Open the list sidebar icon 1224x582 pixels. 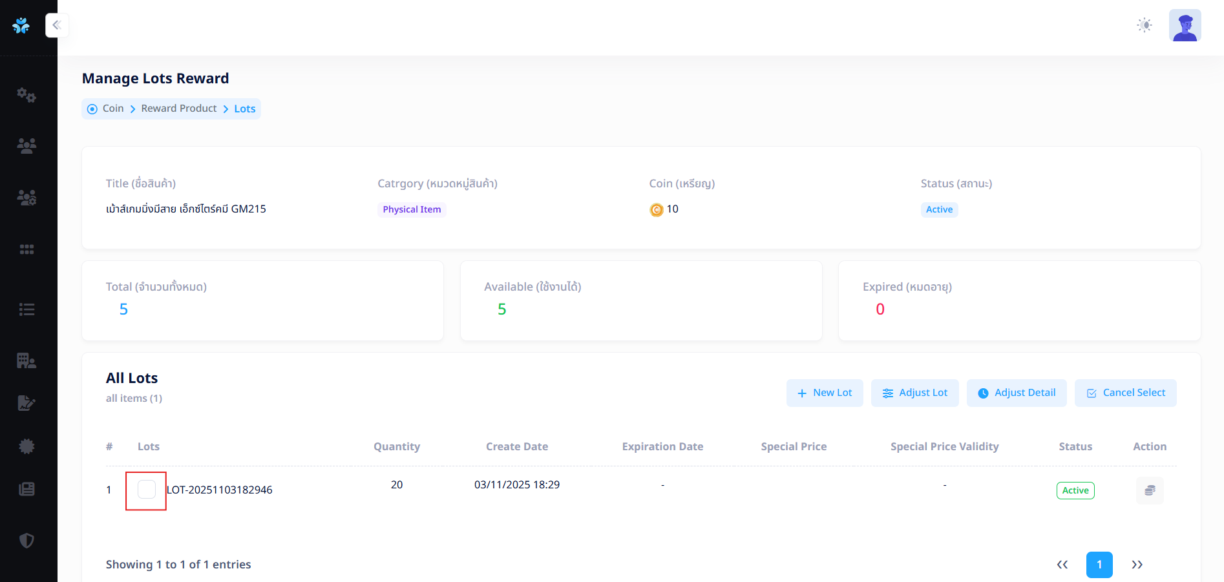[x=26, y=309]
